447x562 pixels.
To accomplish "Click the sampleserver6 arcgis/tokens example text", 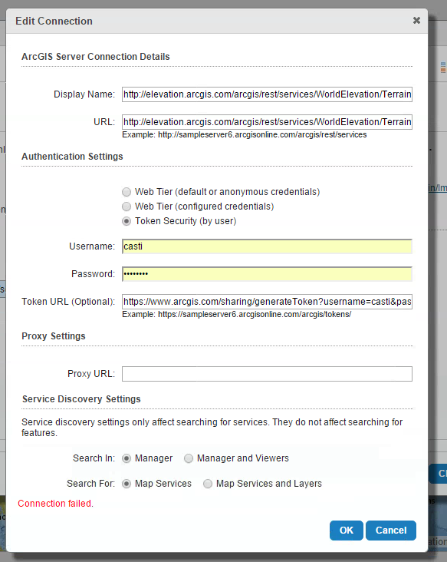I will pyautogui.click(x=237, y=314).
